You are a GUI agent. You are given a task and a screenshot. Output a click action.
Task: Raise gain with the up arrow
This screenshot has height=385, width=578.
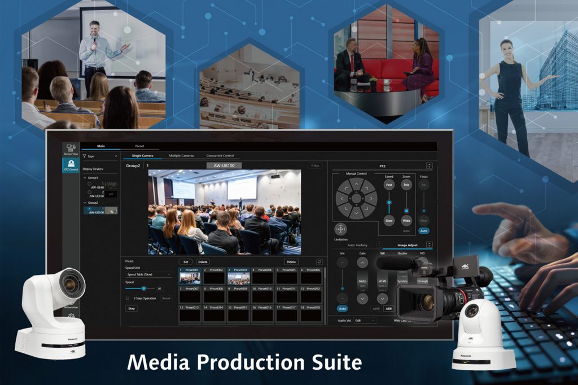click(362, 262)
